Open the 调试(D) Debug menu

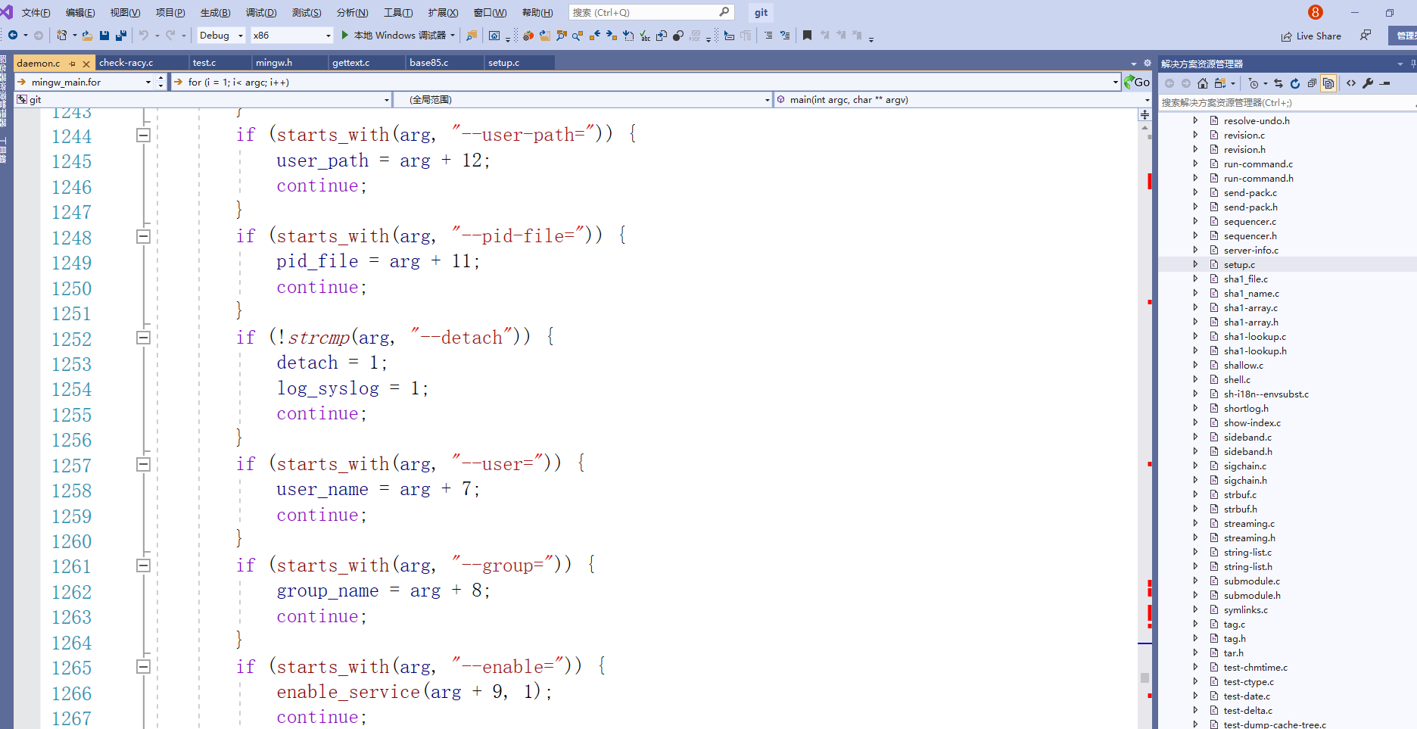point(260,12)
